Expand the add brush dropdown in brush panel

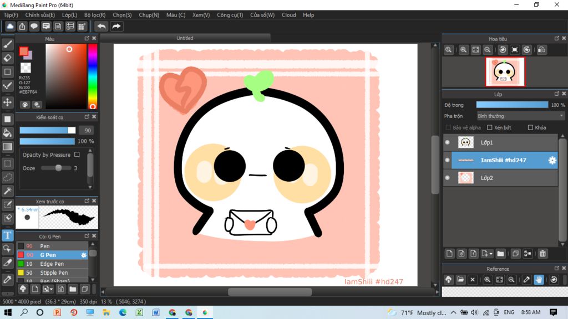[52, 289]
